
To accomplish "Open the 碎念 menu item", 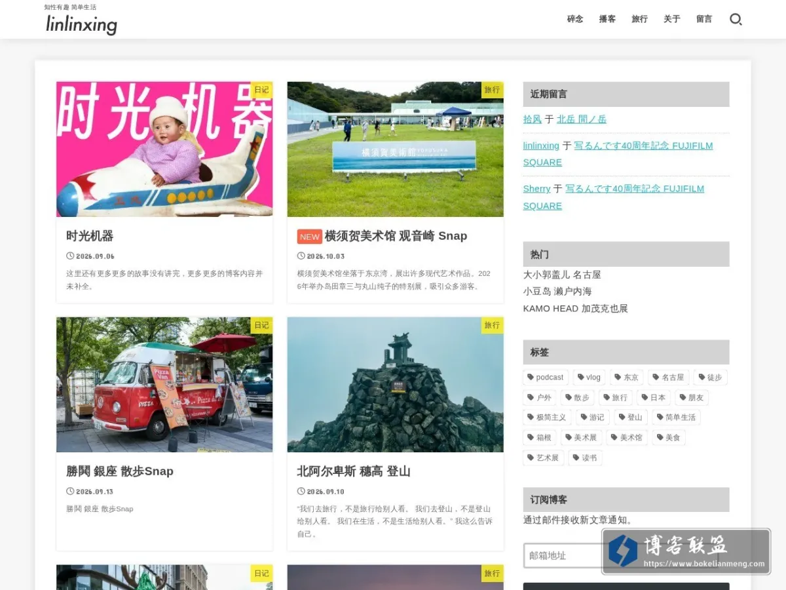I will (x=575, y=19).
